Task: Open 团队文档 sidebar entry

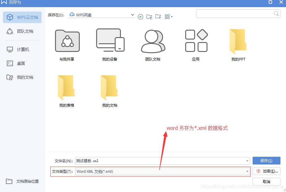Action: [x=20, y=31]
